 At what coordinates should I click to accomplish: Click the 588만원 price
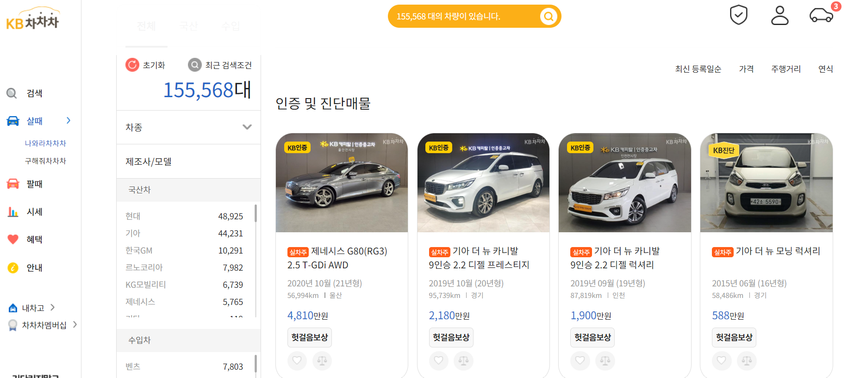click(728, 316)
